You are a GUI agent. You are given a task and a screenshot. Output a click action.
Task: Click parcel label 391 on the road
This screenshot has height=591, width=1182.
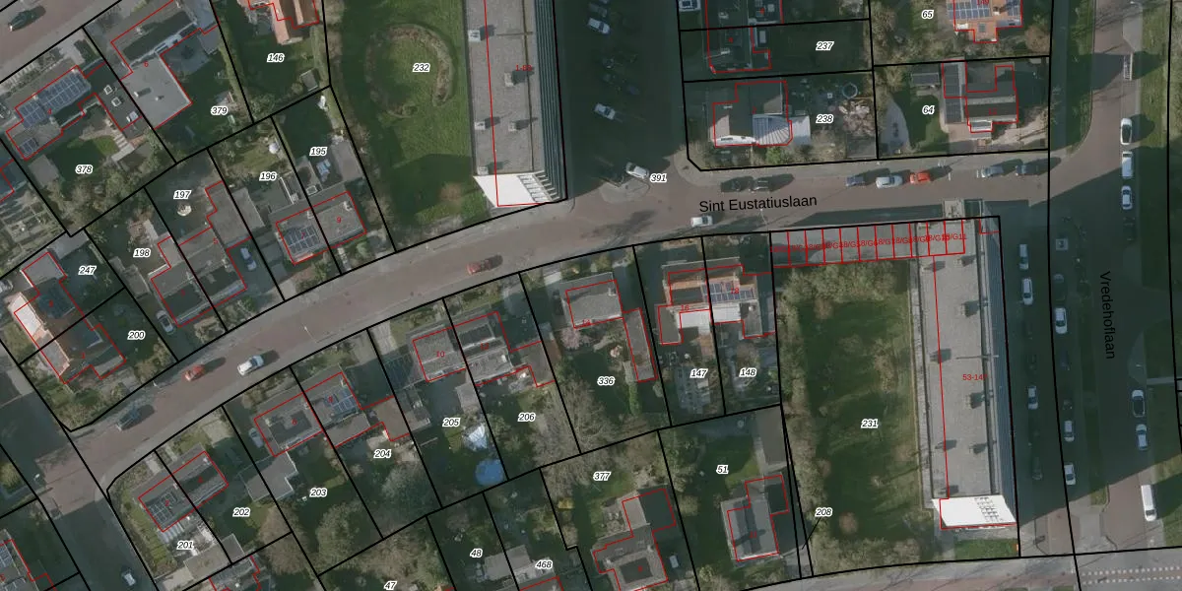coord(658,178)
